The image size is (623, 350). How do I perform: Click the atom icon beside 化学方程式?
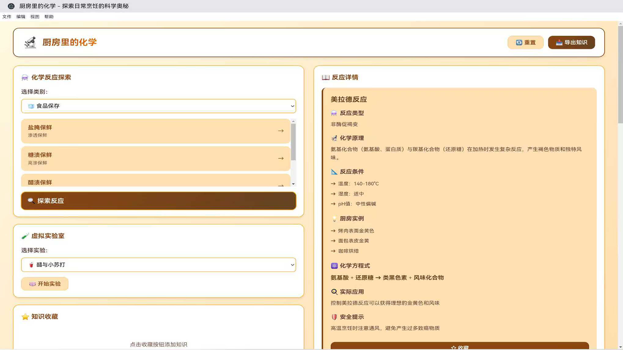click(x=334, y=266)
